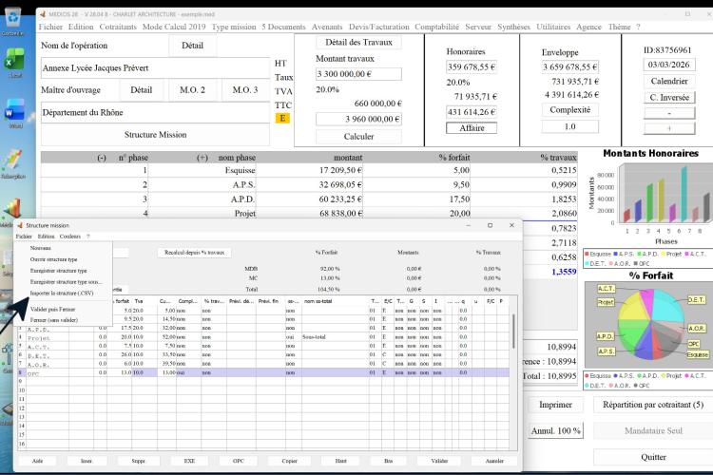713x475 pixels.
Task: Select the OPC row in Structure mission table
Action: (263, 372)
